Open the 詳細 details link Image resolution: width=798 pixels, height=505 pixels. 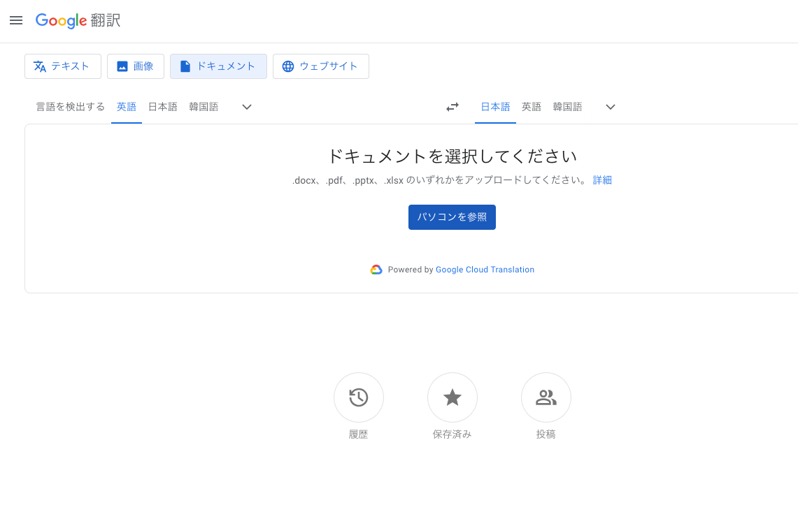click(x=602, y=180)
